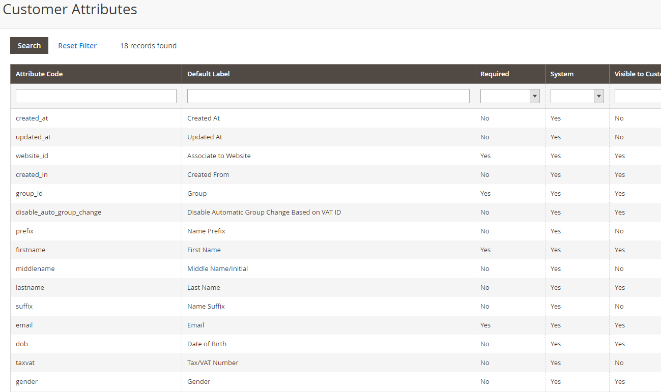Sort by Default Label column header
This screenshot has height=392, width=661.
point(209,74)
